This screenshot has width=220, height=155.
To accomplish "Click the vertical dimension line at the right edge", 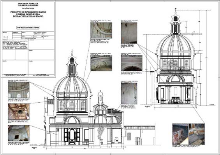I will click(206, 57).
